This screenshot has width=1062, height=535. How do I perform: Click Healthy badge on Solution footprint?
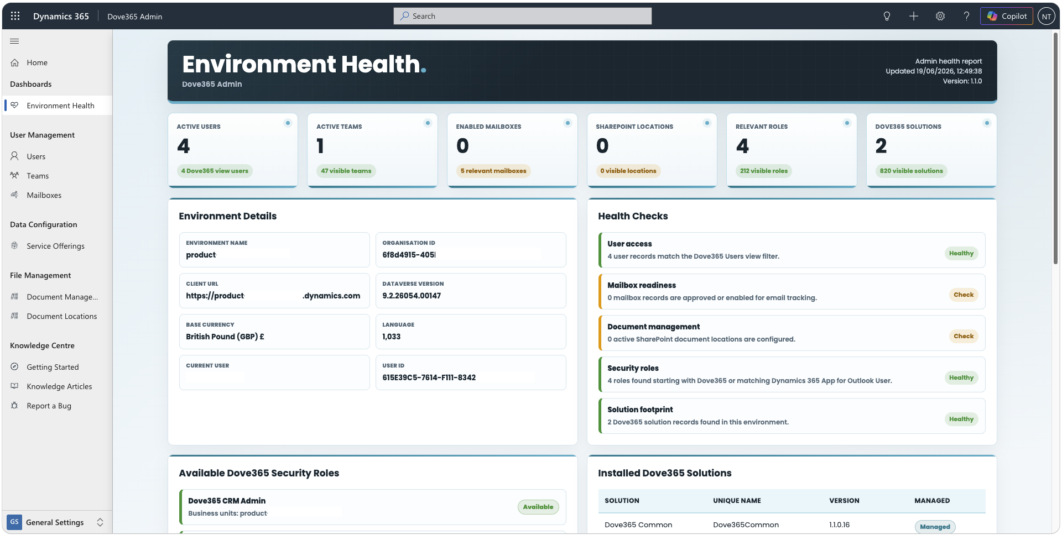tap(961, 419)
